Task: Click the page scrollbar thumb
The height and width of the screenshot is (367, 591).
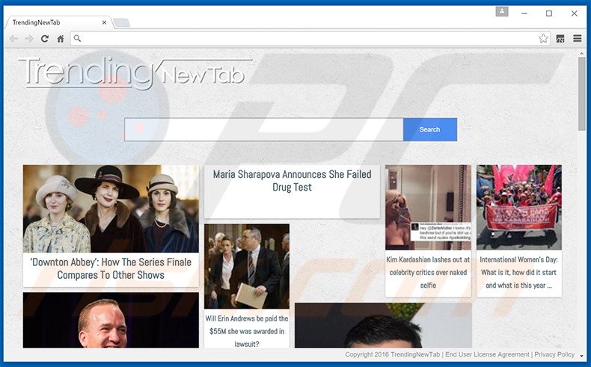Action: tap(581, 93)
